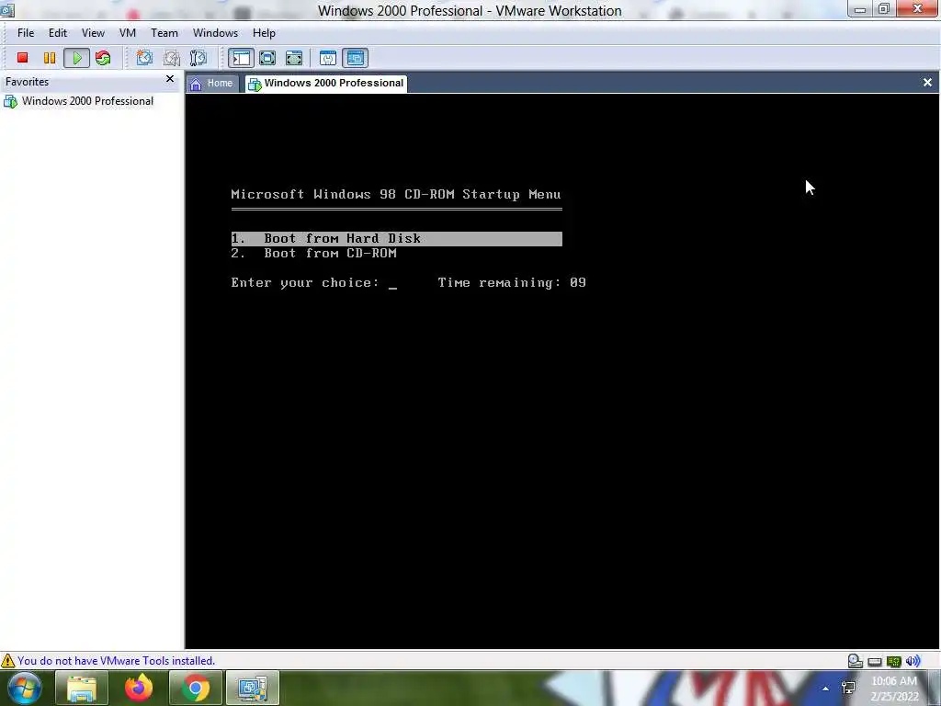Click the Windows 98 CD-ROM Startup Menu title
The height and width of the screenshot is (706, 941).
[x=396, y=195]
